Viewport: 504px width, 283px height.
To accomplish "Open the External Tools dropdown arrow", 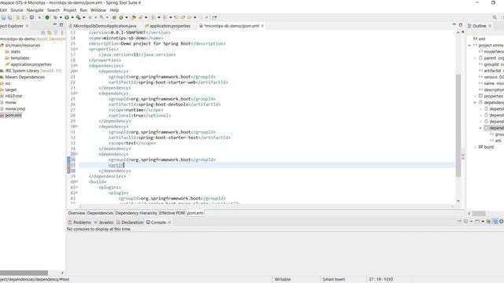I will [x=83, y=17].
